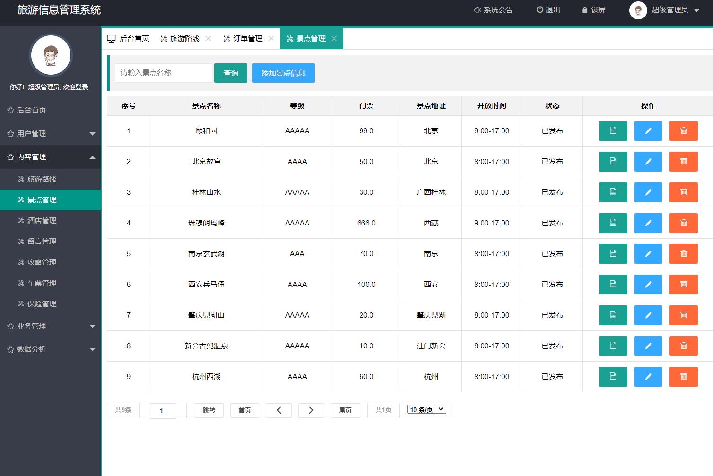
Task: Click the trash icon to delete 杭州西湖
Action: 683,377
